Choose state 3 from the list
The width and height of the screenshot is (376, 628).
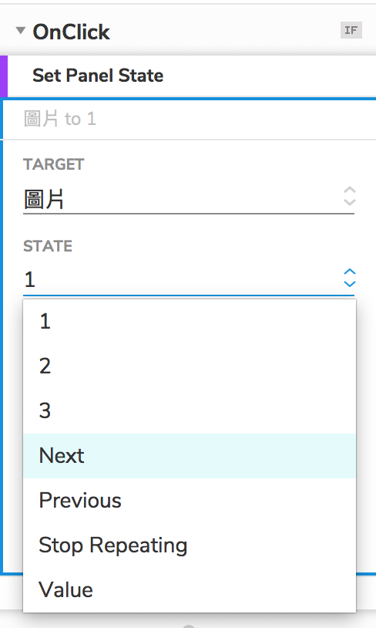pos(190,411)
